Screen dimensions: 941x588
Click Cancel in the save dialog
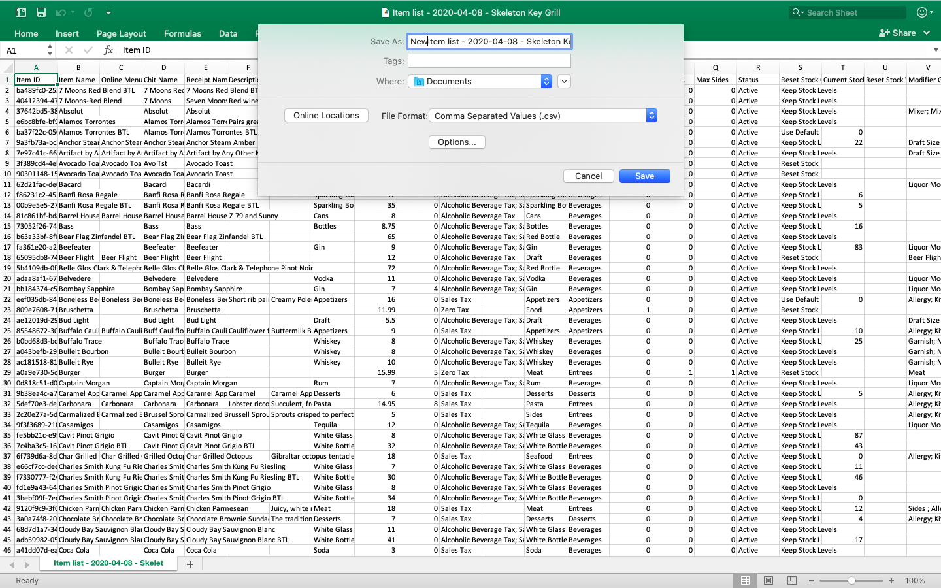tap(589, 176)
